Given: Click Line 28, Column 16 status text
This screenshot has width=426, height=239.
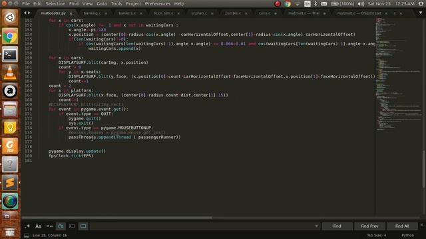Looking at the screenshot, I should 50,236.
